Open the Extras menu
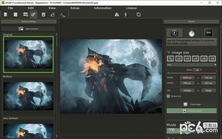This screenshot has height=139, width=222. coord(75,8)
